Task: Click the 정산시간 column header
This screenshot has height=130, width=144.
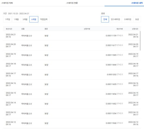Action: 9,29
